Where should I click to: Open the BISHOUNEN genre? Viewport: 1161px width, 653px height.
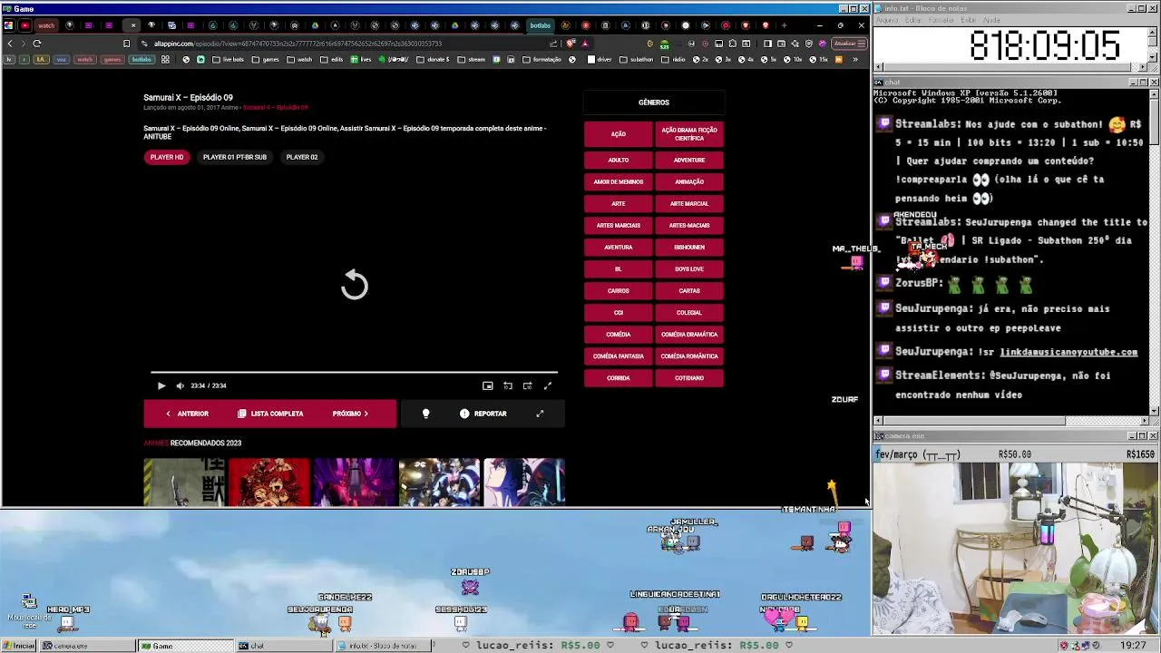click(689, 247)
